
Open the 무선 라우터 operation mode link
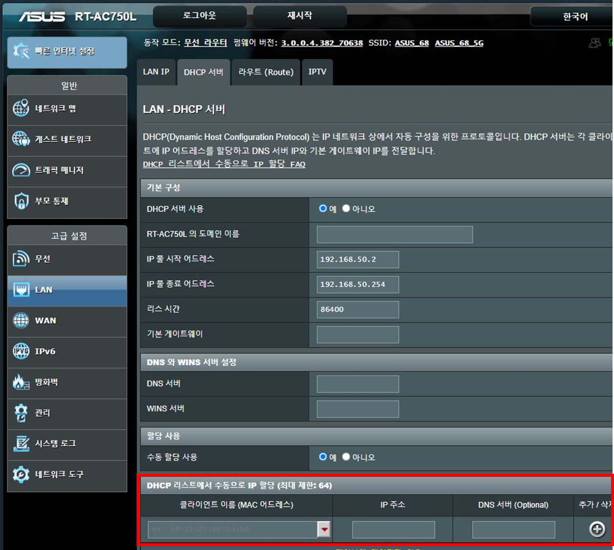[205, 43]
